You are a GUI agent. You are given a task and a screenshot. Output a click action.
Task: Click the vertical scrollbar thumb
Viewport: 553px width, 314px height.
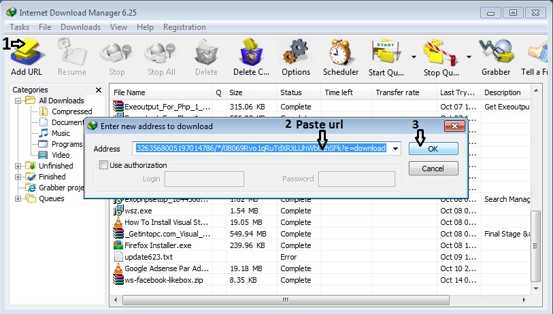tap(536, 246)
